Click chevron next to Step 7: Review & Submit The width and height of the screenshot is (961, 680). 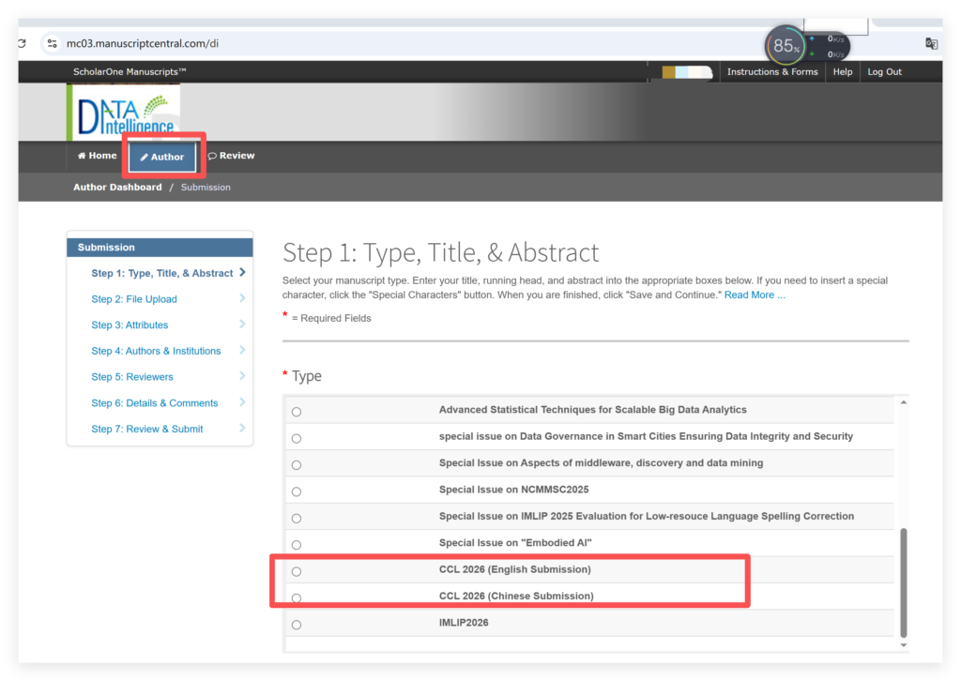click(243, 429)
